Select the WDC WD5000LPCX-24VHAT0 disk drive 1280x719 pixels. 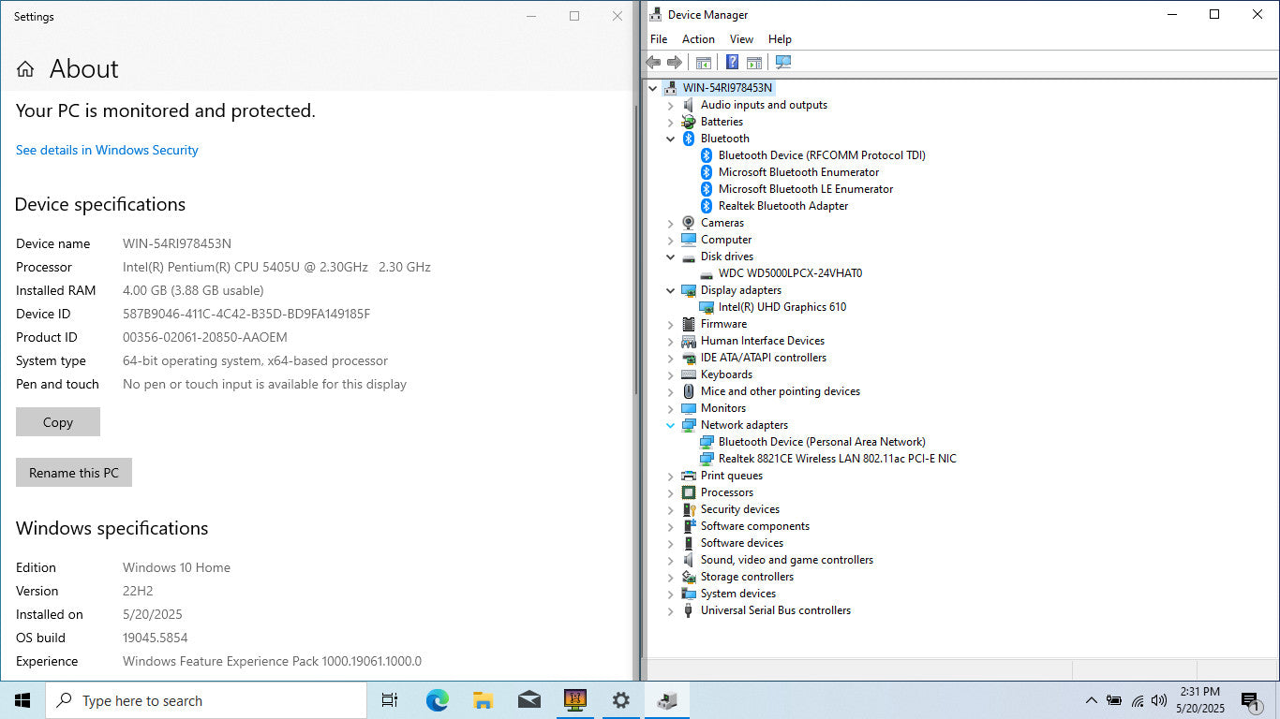(790, 273)
